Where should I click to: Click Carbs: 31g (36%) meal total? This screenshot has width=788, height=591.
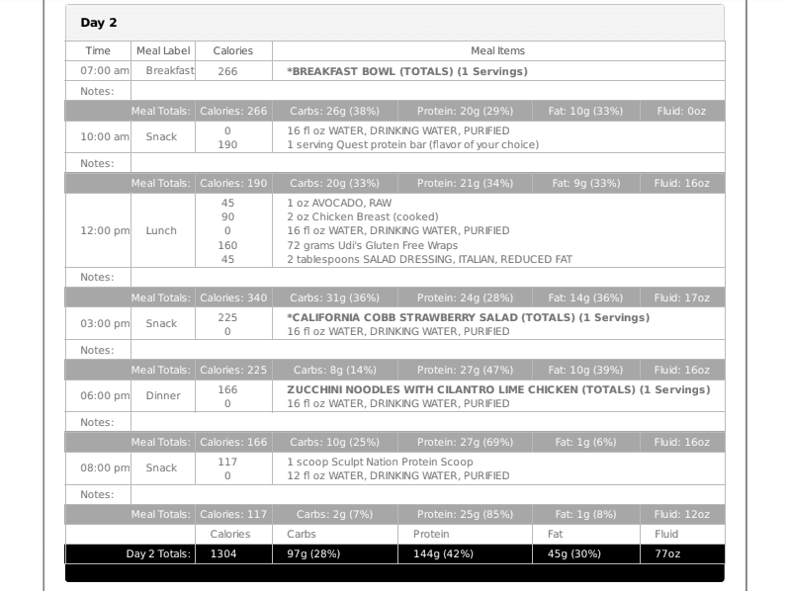click(335, 298)
